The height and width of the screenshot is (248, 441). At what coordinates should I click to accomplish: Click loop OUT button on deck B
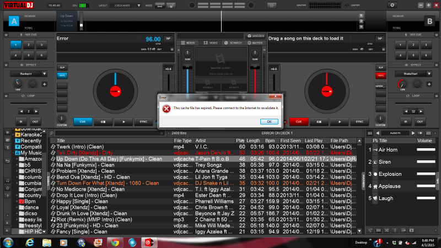(x=420, y=122)
